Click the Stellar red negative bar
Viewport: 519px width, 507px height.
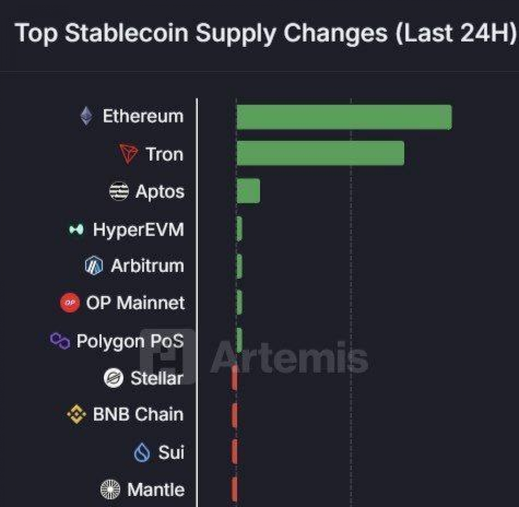click(x=234, y=378)
